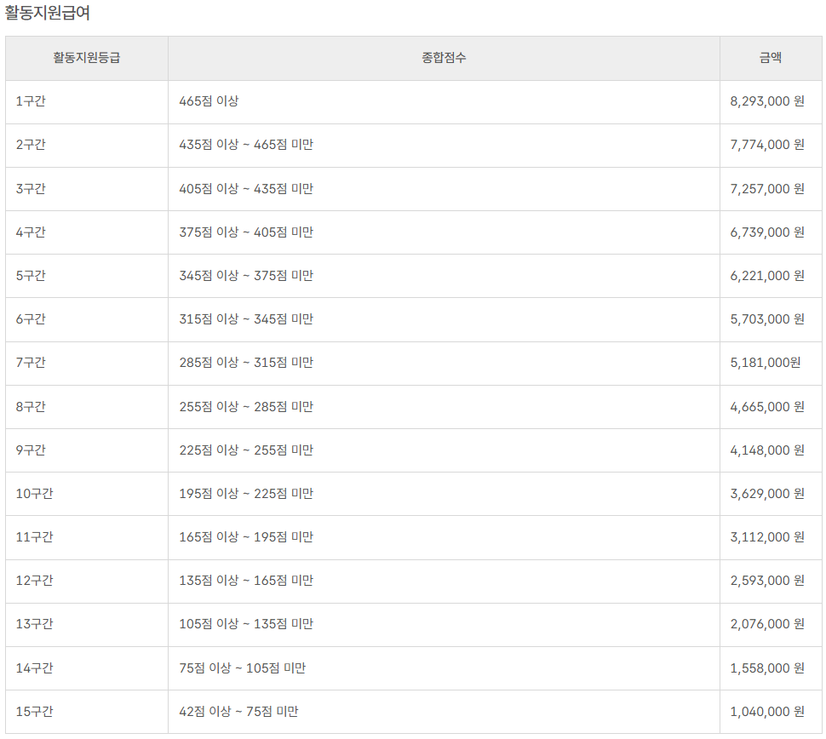Click 195점 이상 ~ 225점 미만 cell
The image size is (826, 739).
pyautogui.click(x=246, y=494)
